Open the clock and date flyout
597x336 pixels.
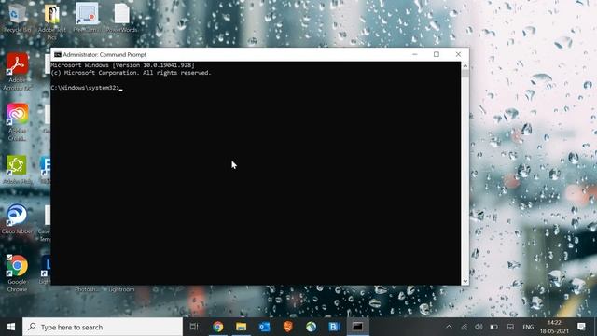pyautogui.click(x=554, y=327)
